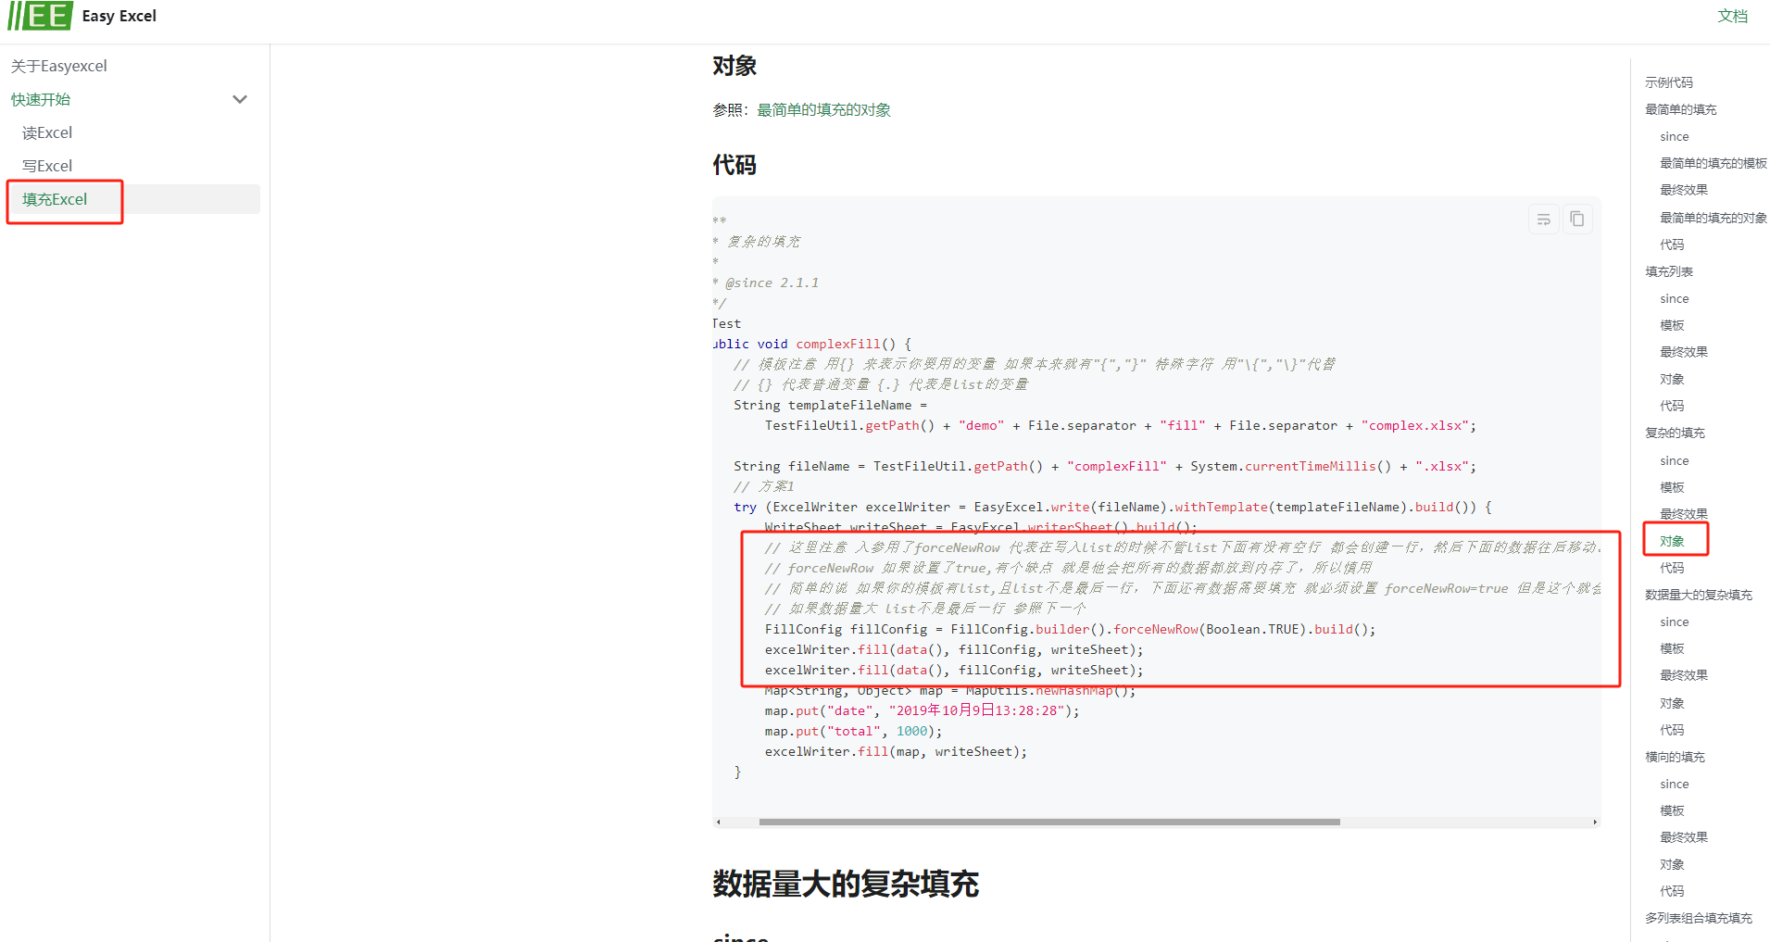Click the 数据量大的复杂填充 heading
This screenshot has height=942, width=1770.
(x=846, y=884)
